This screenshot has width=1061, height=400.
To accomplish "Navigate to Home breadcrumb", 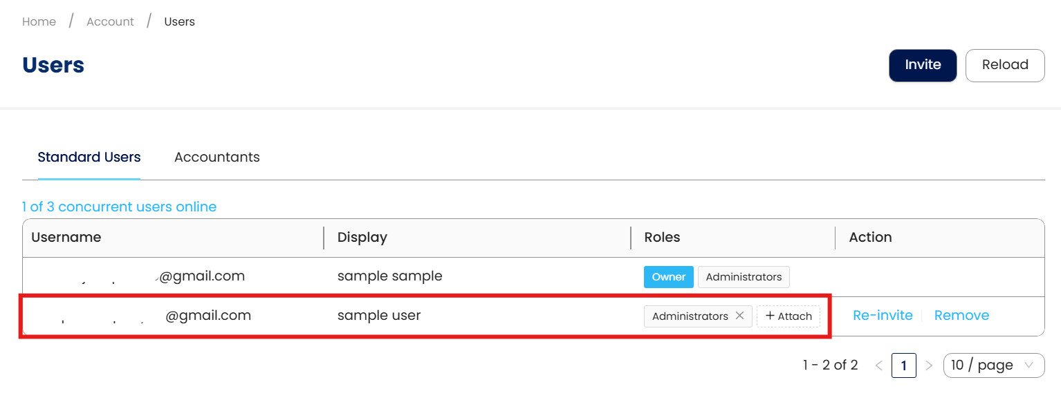I will (39, 22).
